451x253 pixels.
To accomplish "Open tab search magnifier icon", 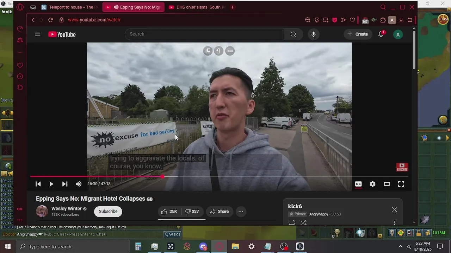I will (383, 7).
